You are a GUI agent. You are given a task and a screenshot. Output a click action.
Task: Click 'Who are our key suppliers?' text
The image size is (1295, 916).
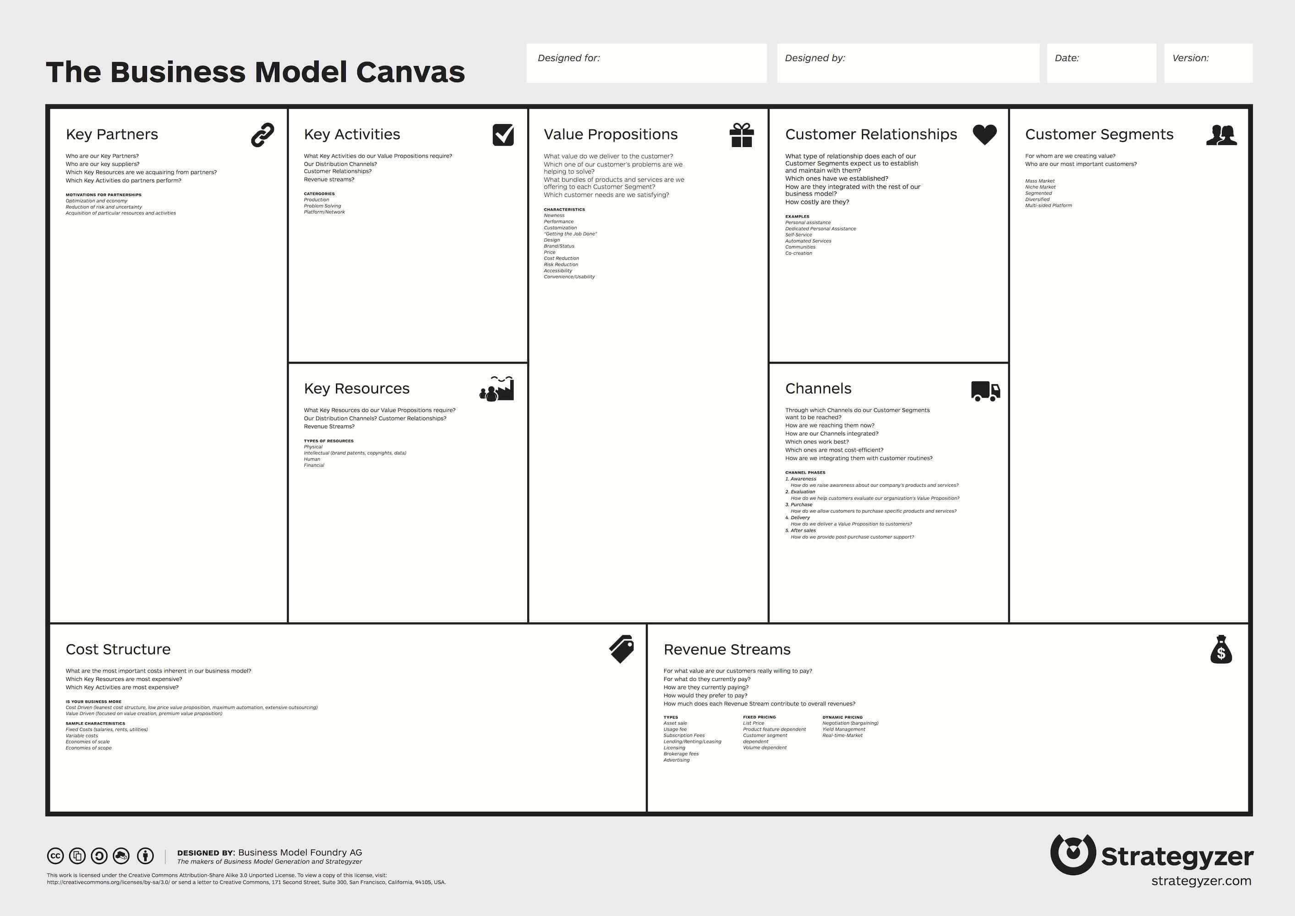102,164
